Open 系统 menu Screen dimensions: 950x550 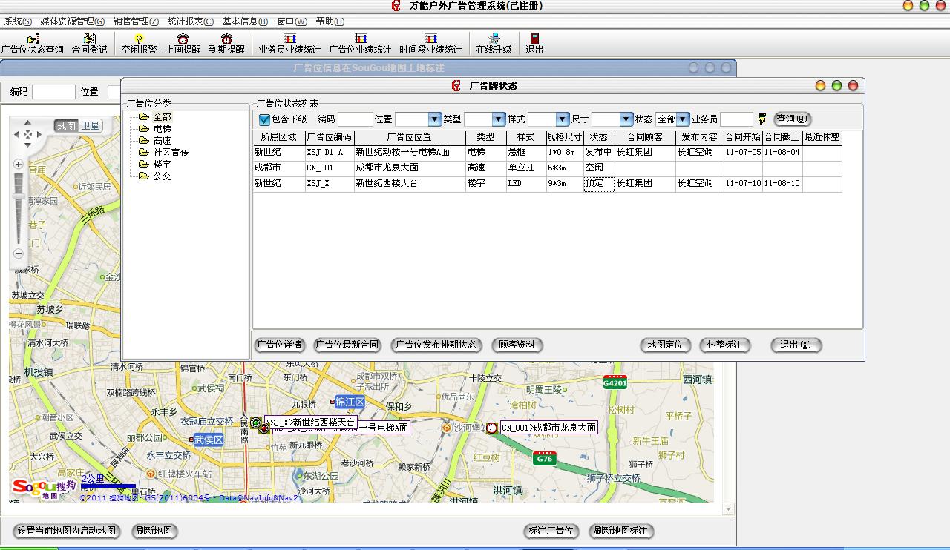18,21
